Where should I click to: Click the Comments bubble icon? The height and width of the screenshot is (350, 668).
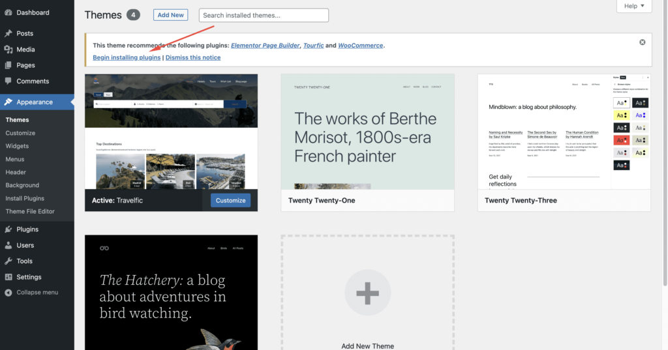8,81
